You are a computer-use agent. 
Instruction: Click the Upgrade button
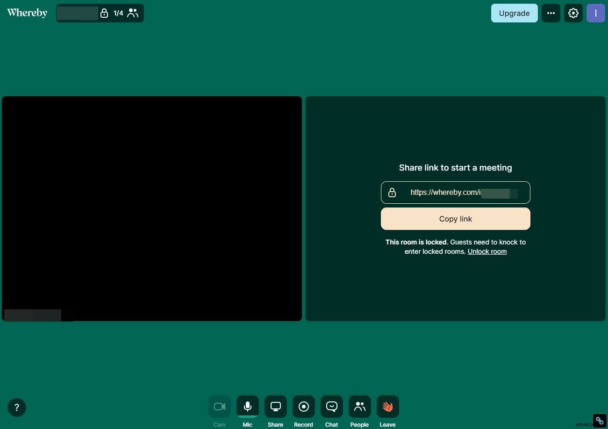coord(514,13)
